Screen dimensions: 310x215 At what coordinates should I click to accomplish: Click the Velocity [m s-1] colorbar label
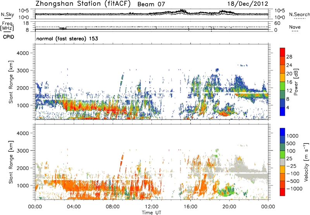coord(306,162)
